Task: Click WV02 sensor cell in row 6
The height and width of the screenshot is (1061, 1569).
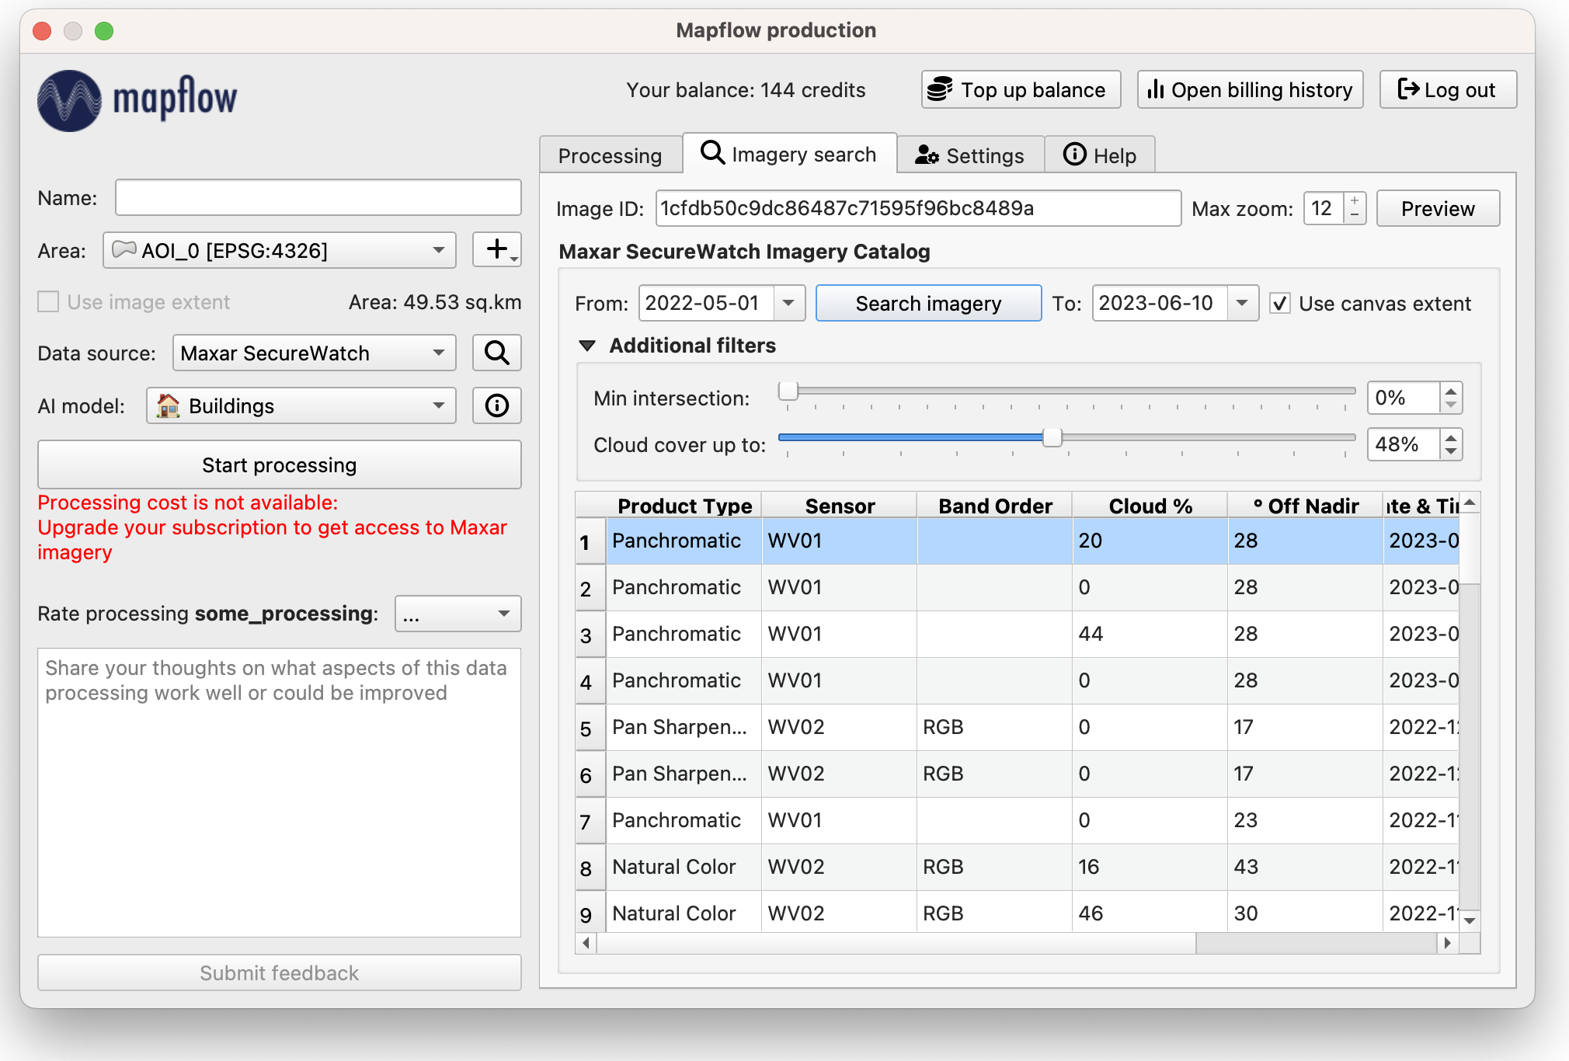Action: pos(839,774)
